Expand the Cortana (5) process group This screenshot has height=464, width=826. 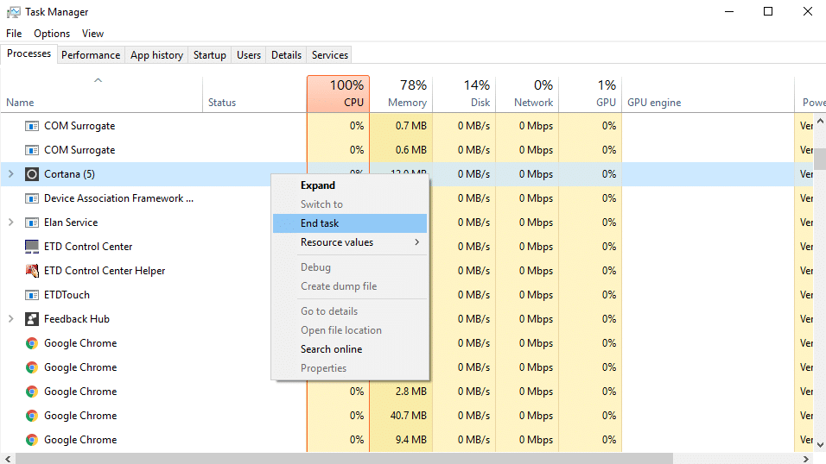pyautogui.click(x=10, y=174)
